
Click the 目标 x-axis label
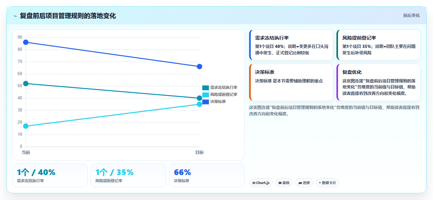point(200,152)
